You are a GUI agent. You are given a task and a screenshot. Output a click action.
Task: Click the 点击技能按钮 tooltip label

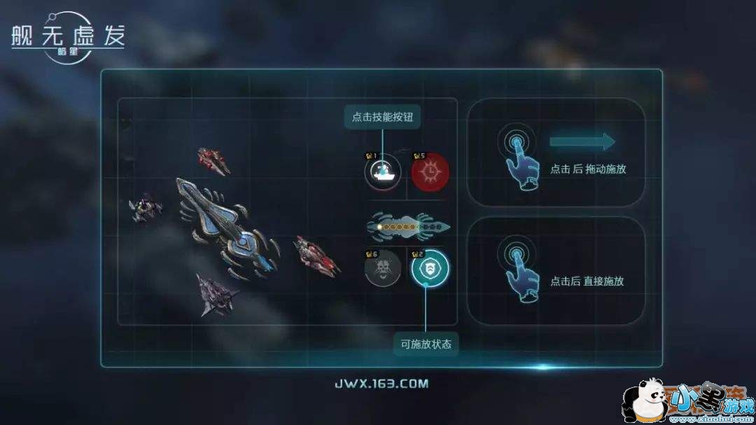382,117
